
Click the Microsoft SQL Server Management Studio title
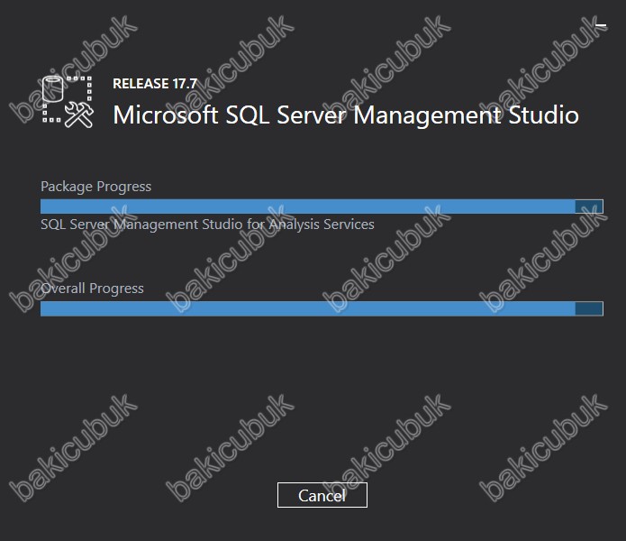coord(346,115)
